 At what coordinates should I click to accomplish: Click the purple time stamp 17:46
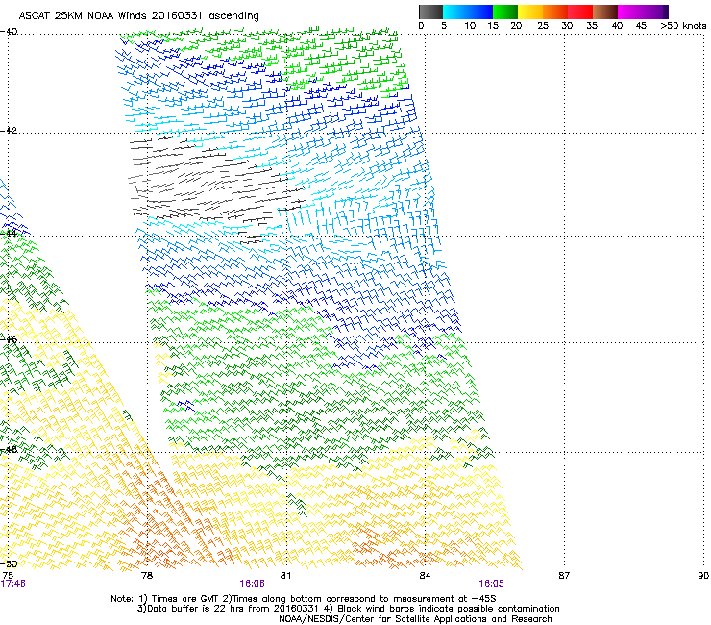(x=12, y=584)
